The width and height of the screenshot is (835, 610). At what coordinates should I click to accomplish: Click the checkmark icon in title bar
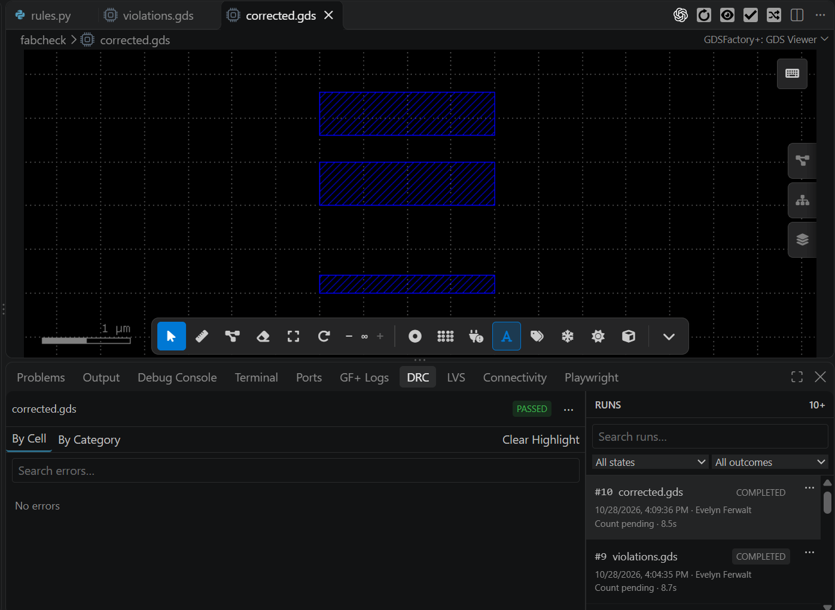(x=751, y=15)
